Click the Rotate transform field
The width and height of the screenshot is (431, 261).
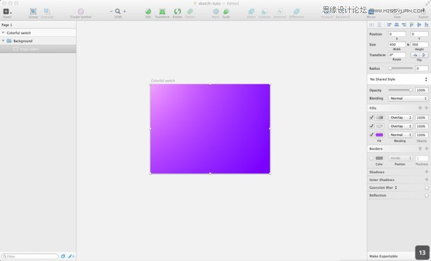(397, 55)
